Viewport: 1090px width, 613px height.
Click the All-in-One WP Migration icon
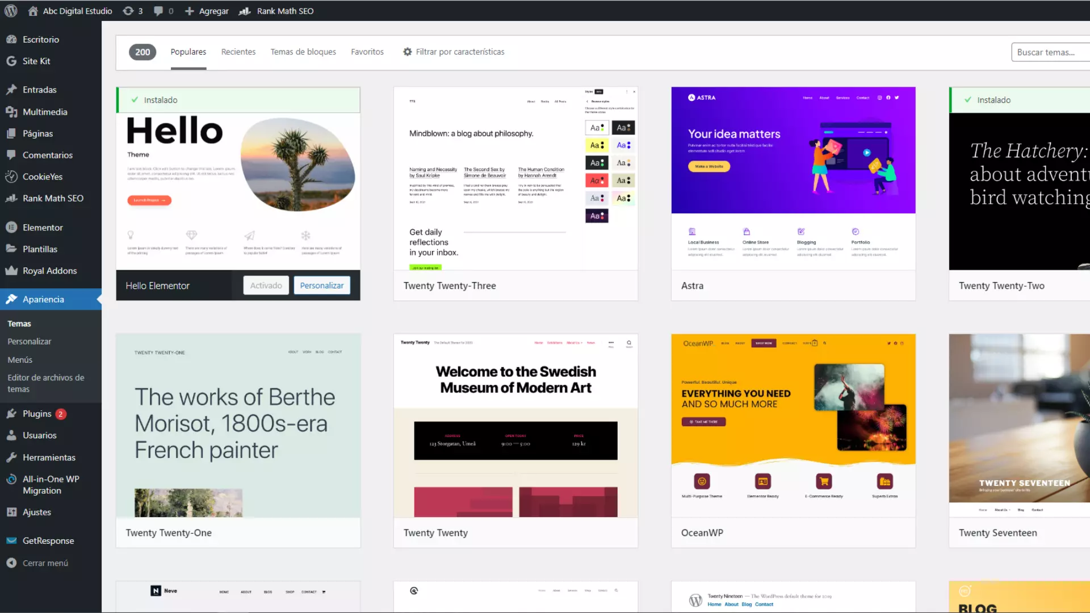tap(11, 479)
